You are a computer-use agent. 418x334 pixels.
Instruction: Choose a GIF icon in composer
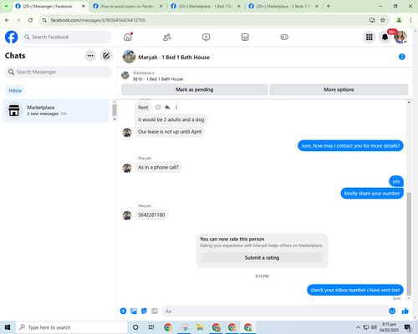(x=155, y=311)
